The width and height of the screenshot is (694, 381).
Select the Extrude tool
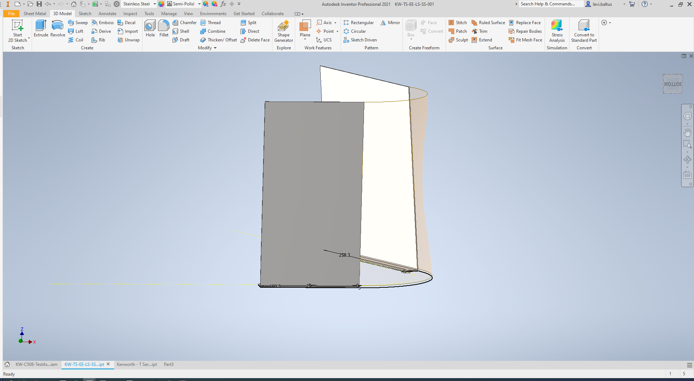pyautogui.click(x=41, y=29)
